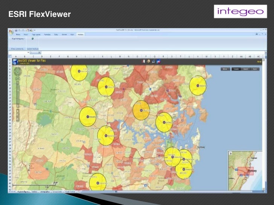Click the Excel help icon on ribbon
Viewport: 274px width, 205px height.
pyautogui.click(x=257, y=34)
